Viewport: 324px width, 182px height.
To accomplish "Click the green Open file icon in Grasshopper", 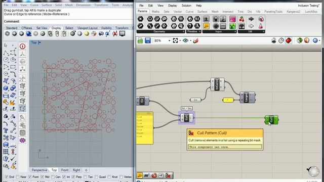I will [x=140, y=40].
